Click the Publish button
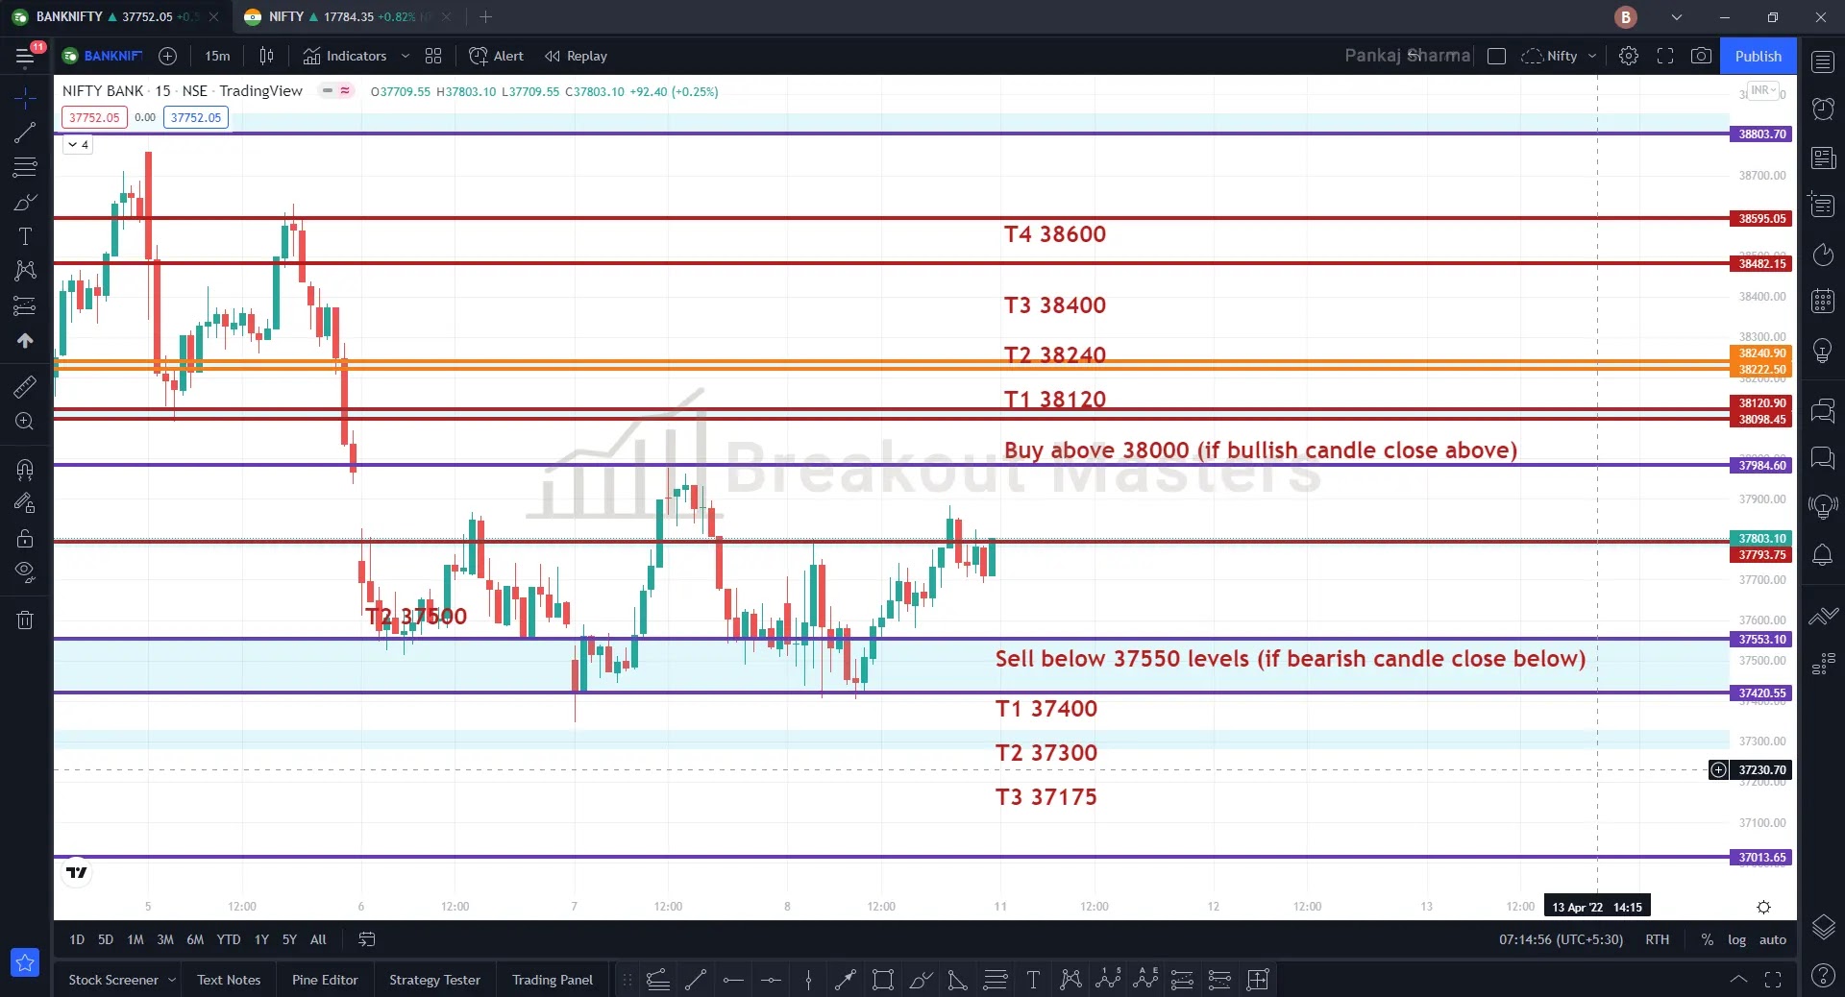Viewport: 1845px width, 997px height. pos(1758,56)
